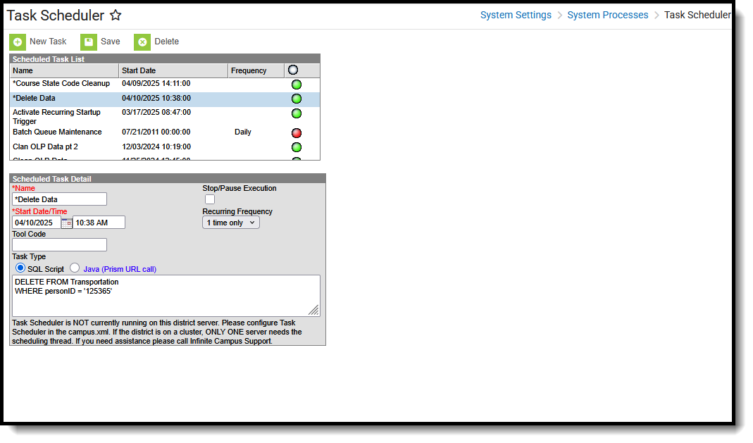Click the Java (Prism URL call) link text
The width and height of the screenshot is (753, 443).
click(x=120, y=269)
